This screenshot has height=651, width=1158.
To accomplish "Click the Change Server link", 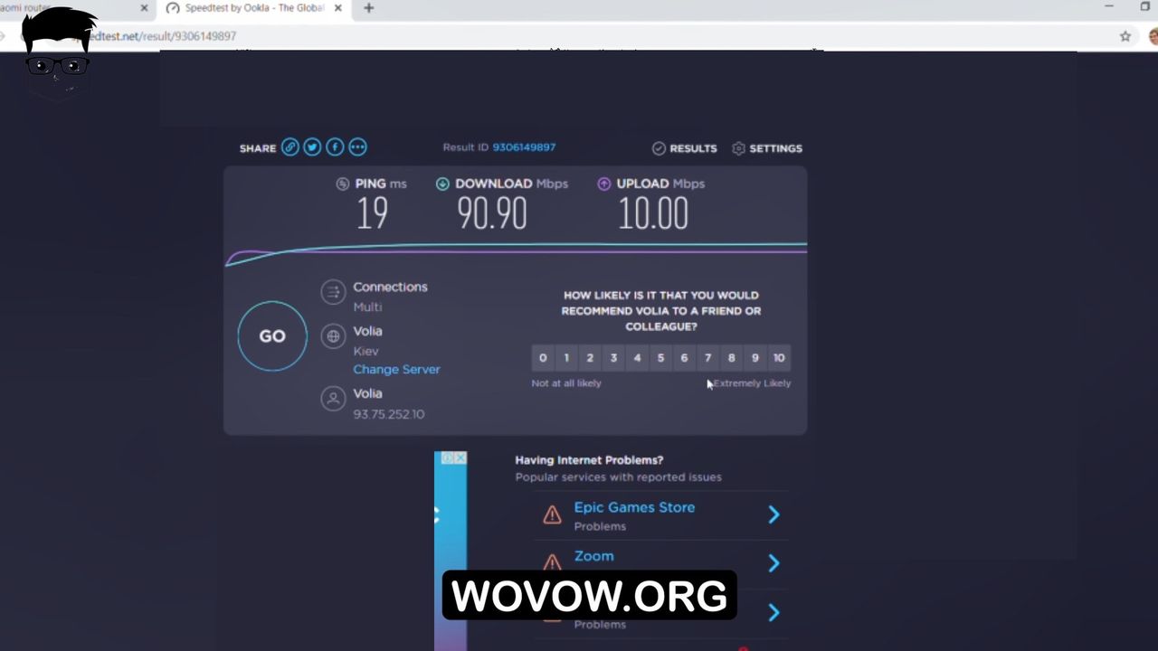I will [x=396, y=370].
